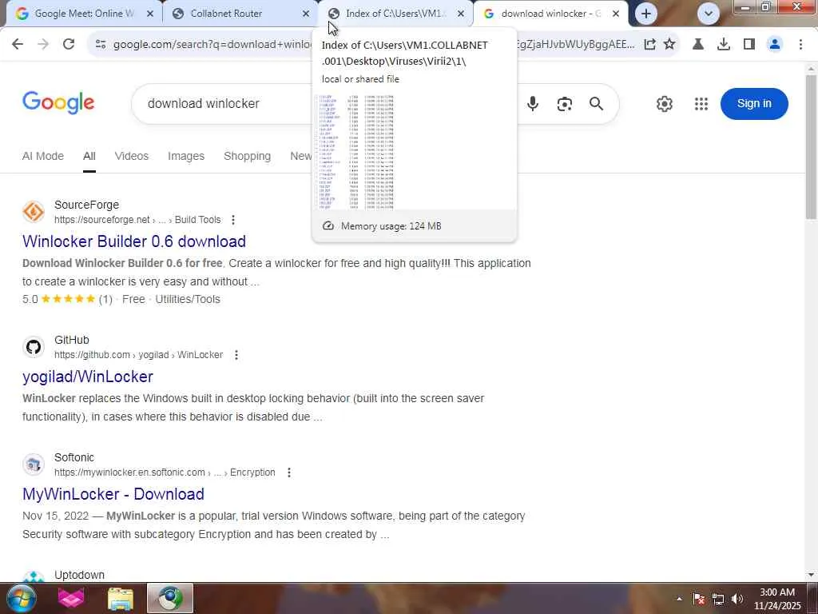Open the Chrome Labs flask icon
818x614 pixels.
(698, 45)
